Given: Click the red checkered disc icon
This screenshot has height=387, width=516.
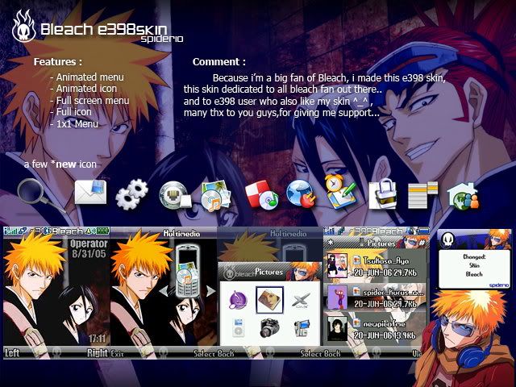Looking at the screenshot, I should [262, 195].
